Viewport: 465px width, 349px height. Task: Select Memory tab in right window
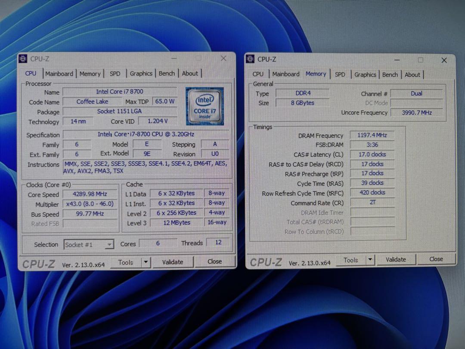[316, 74]
